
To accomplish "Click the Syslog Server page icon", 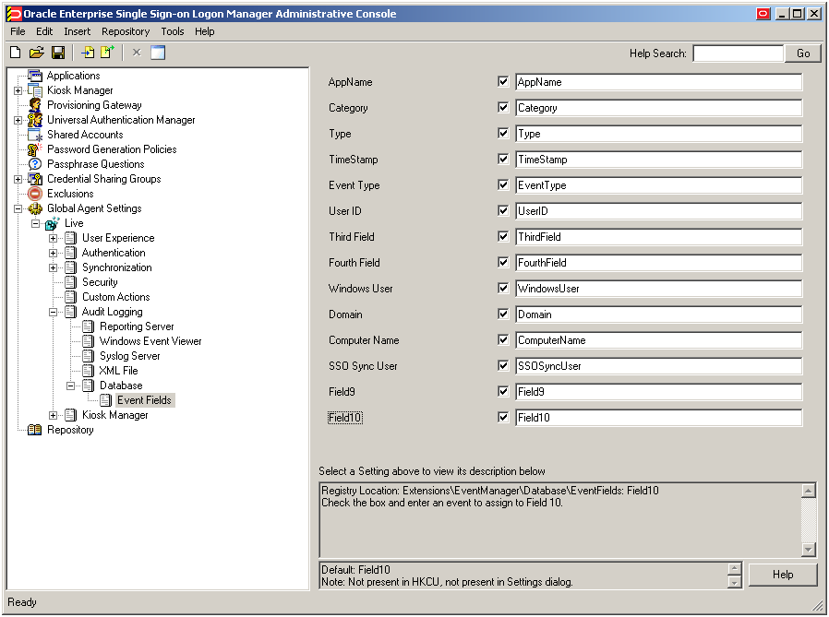I will coord(89,356).
